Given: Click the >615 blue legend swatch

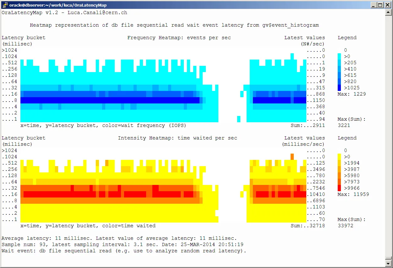Looking at the screenshot, I should [339, 75].
